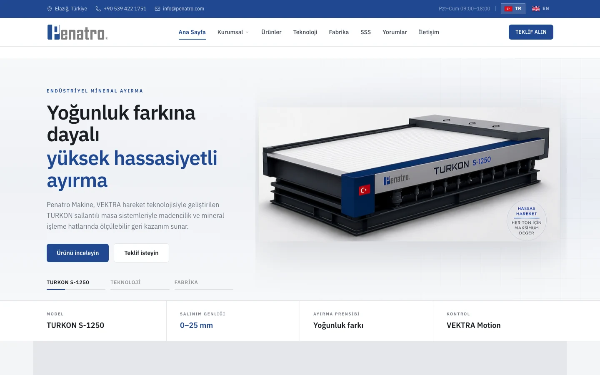Call the phone number +90 539 422 1751

pos(125,9)
